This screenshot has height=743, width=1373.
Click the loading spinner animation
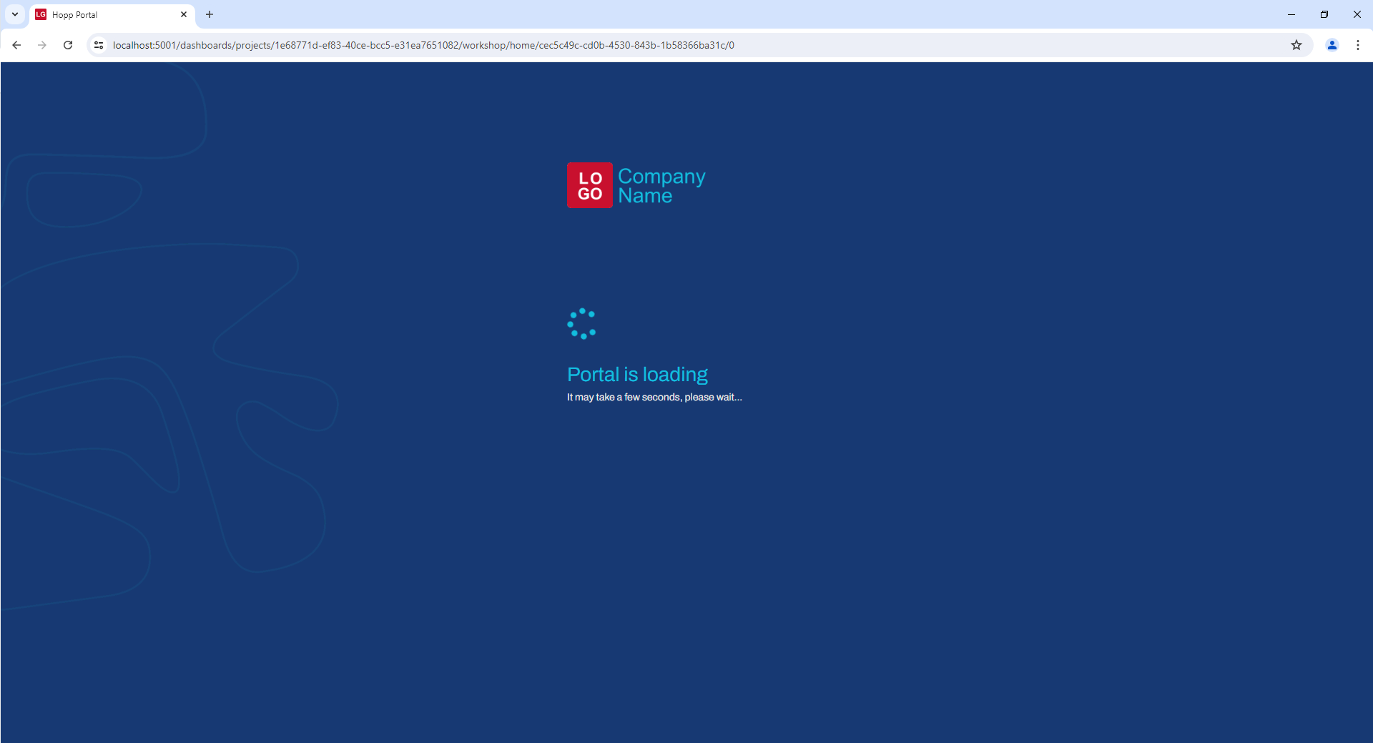[581, 324]
